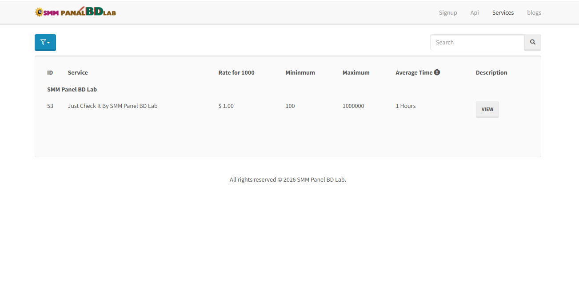The width and height of the screenshot is (579, 290).
Task: Click the Description column header
Action: coord(491,73)
